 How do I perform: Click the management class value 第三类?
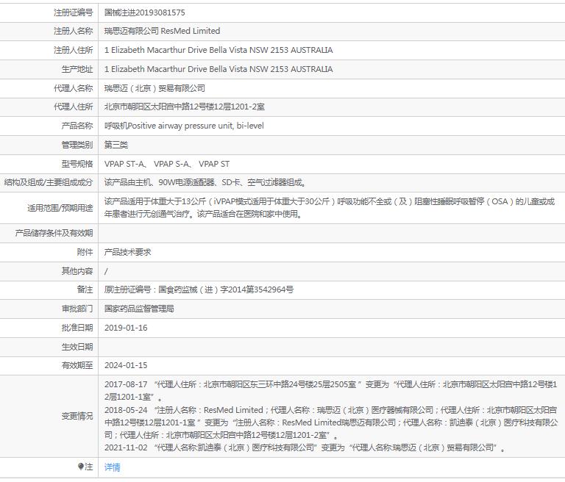116,145
